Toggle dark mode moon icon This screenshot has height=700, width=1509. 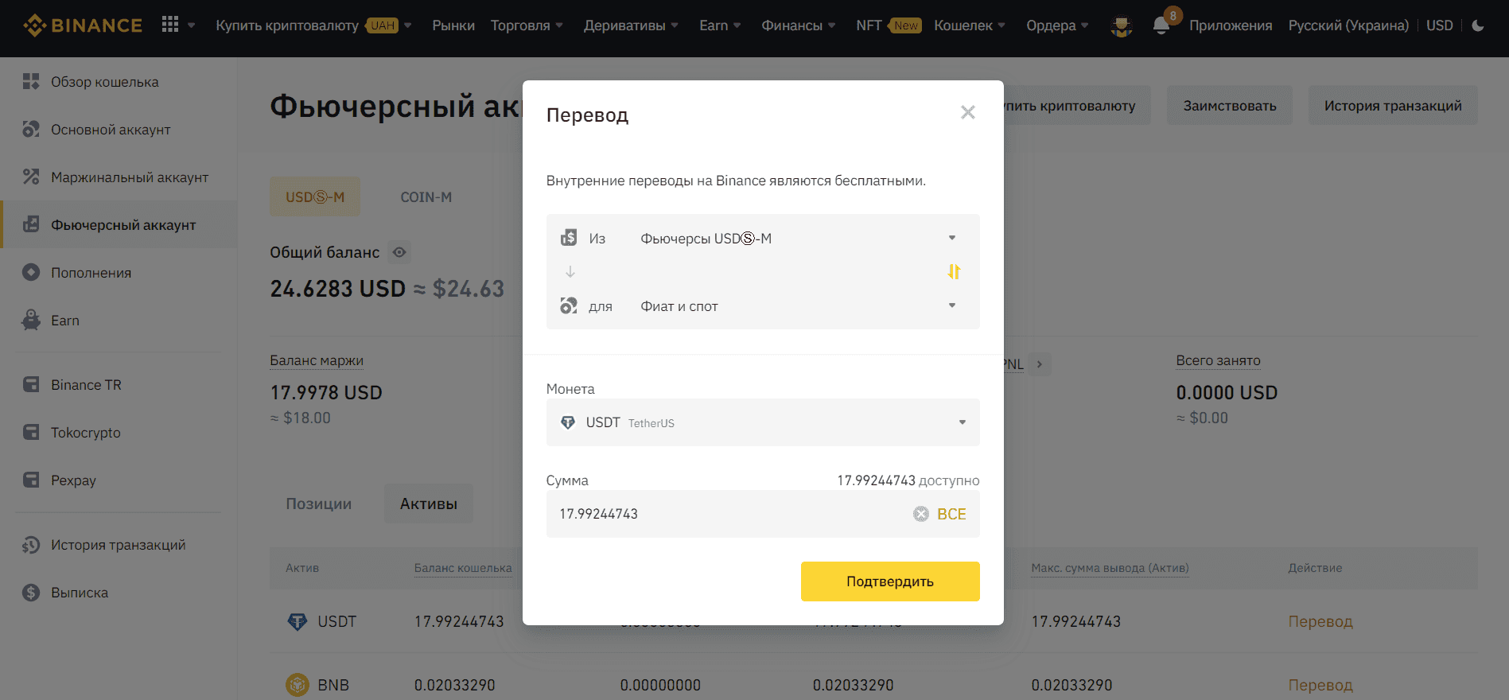click(x=1478, y=25)
